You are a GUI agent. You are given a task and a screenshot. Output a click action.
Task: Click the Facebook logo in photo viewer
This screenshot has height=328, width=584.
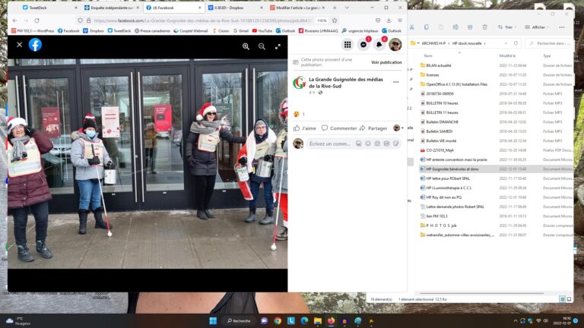click(x=35, y=45)
